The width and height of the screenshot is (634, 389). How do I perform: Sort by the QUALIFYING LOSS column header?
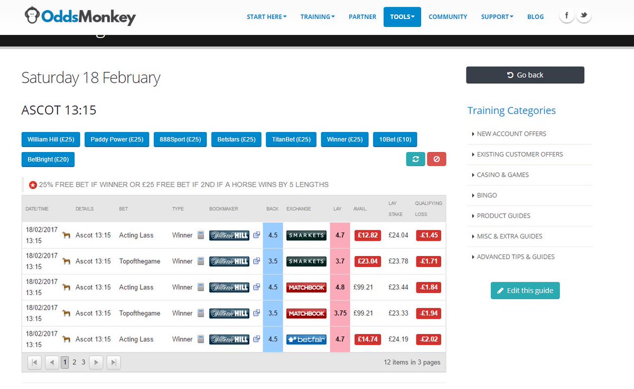tap(428, 208)
